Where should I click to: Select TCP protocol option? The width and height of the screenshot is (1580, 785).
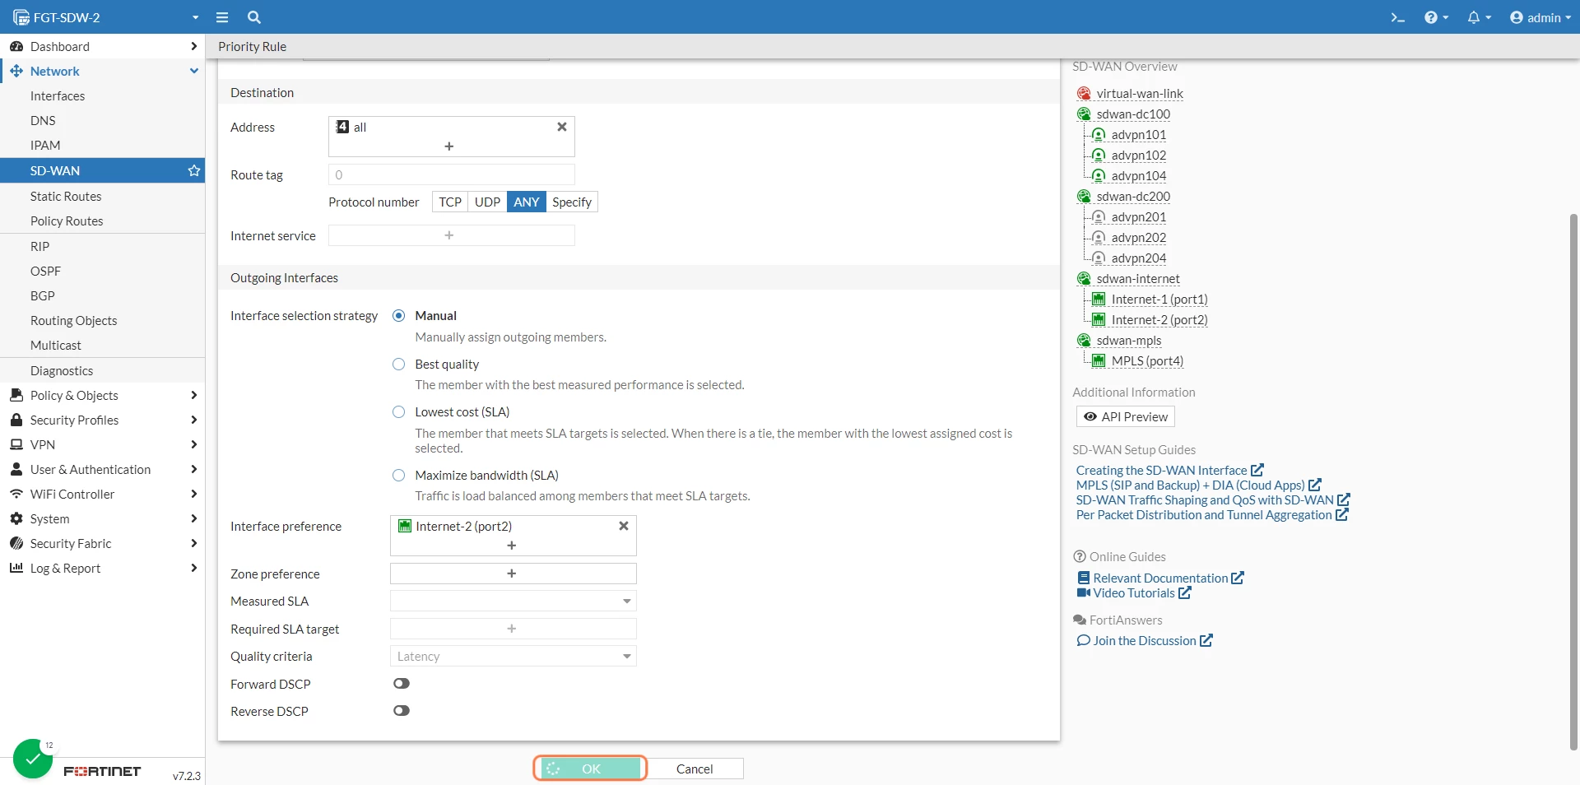[x=450, y=202]
